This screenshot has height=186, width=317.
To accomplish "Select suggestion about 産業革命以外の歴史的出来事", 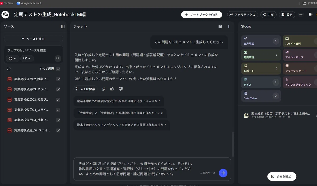I will point(119,101).
